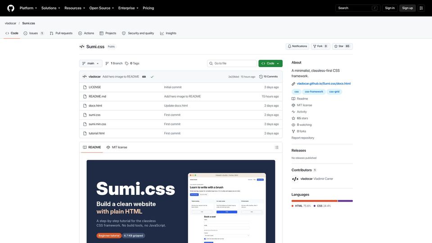Switch to the Issues tab
432x243 pixels.
[x=34, y=33]
